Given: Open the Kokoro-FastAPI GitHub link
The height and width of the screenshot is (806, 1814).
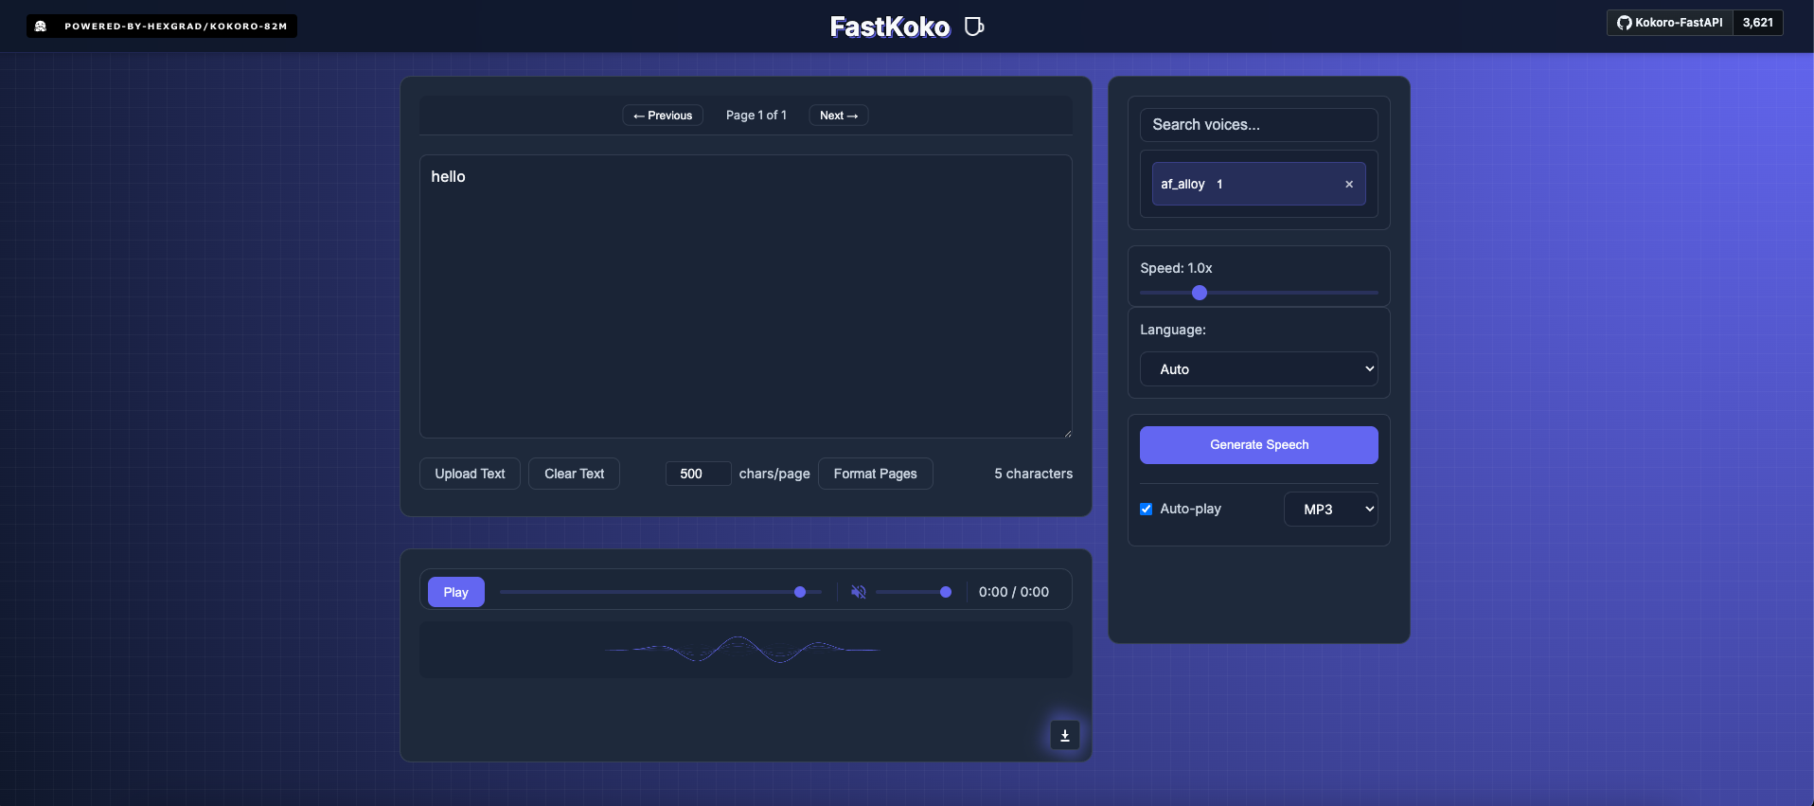Looking at the screenshot, I should click(x=1669, y=23).
